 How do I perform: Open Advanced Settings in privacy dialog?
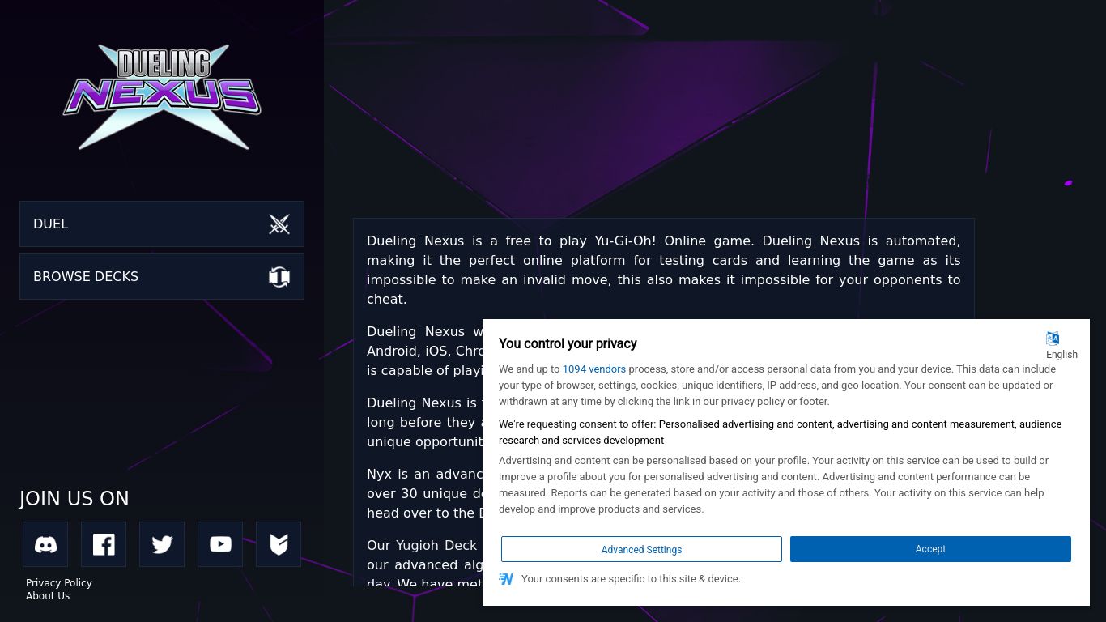tap(641, 549)
